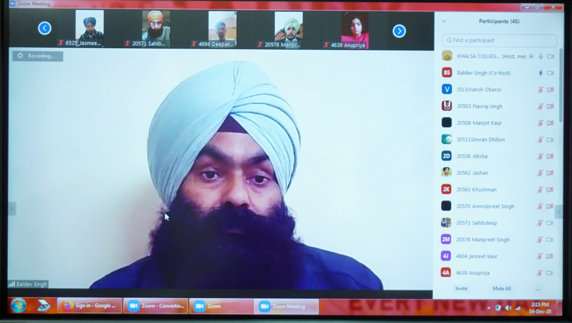Unmute (513)Vansh Oberoi microphone

(540, 90)
